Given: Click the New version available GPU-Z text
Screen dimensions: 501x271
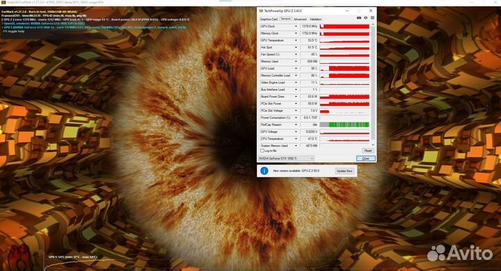Looking at the screenshot, I should coord(296,171).
